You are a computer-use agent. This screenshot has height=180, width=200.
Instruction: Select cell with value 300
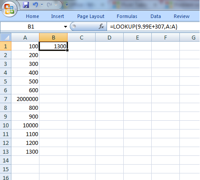(x=25, y=64)
